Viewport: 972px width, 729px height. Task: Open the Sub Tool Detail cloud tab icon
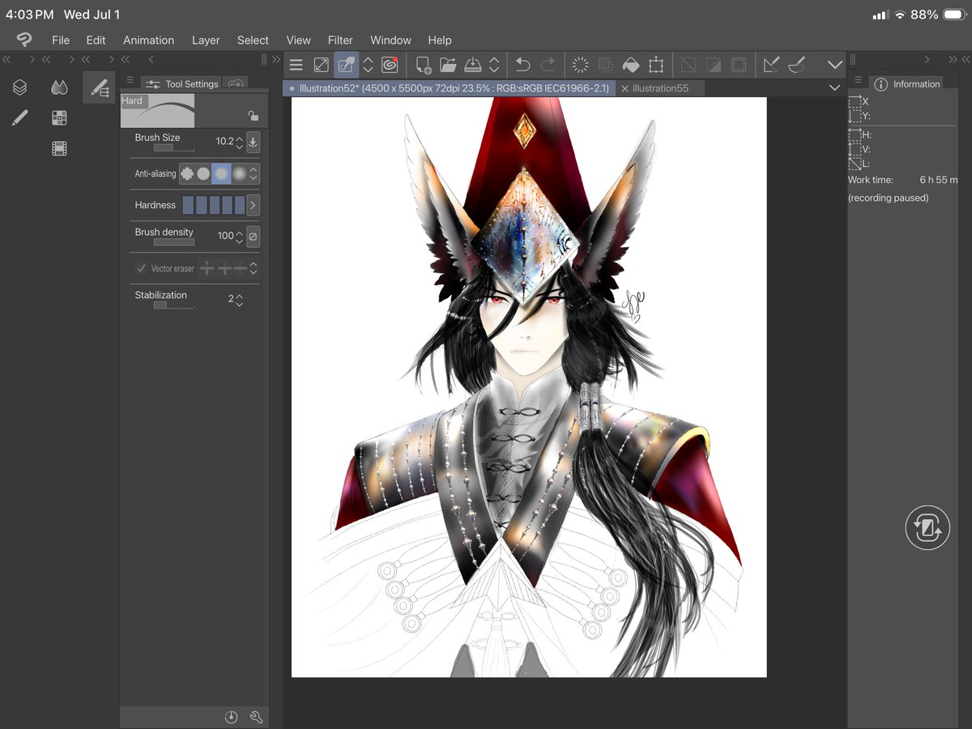coord(235,83)
